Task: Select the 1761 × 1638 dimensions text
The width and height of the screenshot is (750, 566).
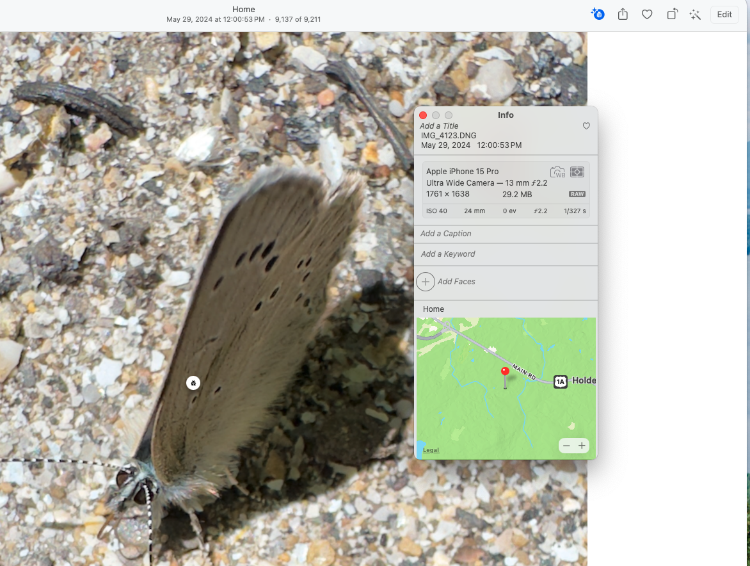Action: pos(448,194)
